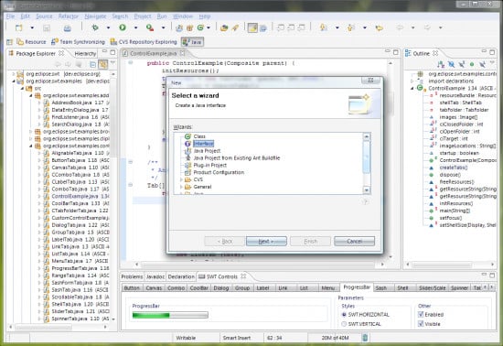Screen dimensions: 503x346
Task: Click the Search flashlight toolbar icon
Action: point(235,28)
